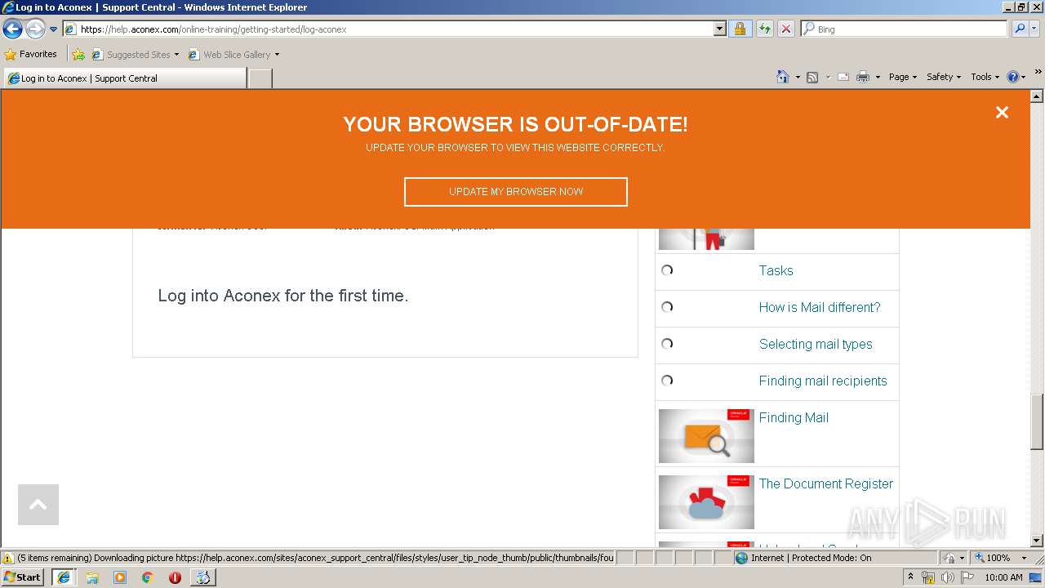
Task: Open the recent pages dropdown arrow
Action: pyautogui.click(x=53, y=29)
